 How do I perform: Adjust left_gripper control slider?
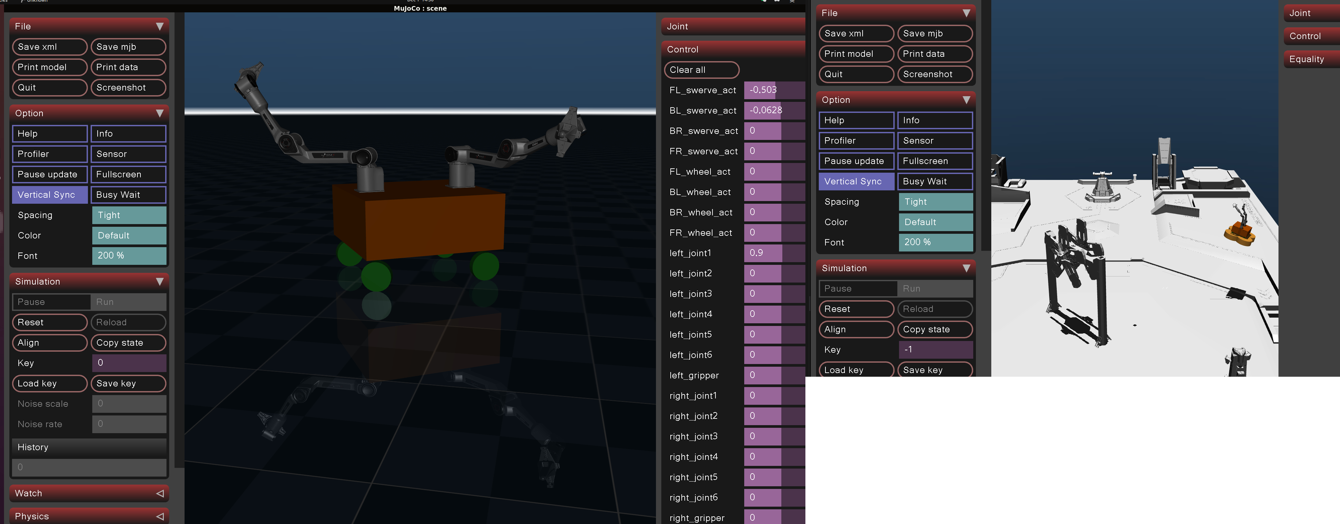(775, 375)
